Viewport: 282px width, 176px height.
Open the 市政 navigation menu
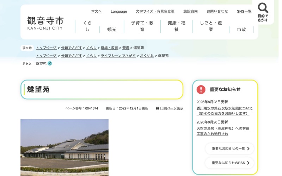click(241, 29)
